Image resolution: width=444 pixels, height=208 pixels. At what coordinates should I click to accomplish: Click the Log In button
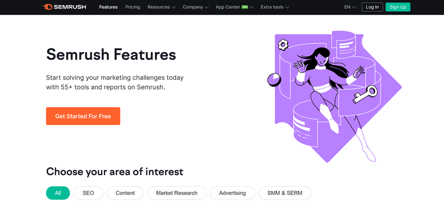[372, 7]
